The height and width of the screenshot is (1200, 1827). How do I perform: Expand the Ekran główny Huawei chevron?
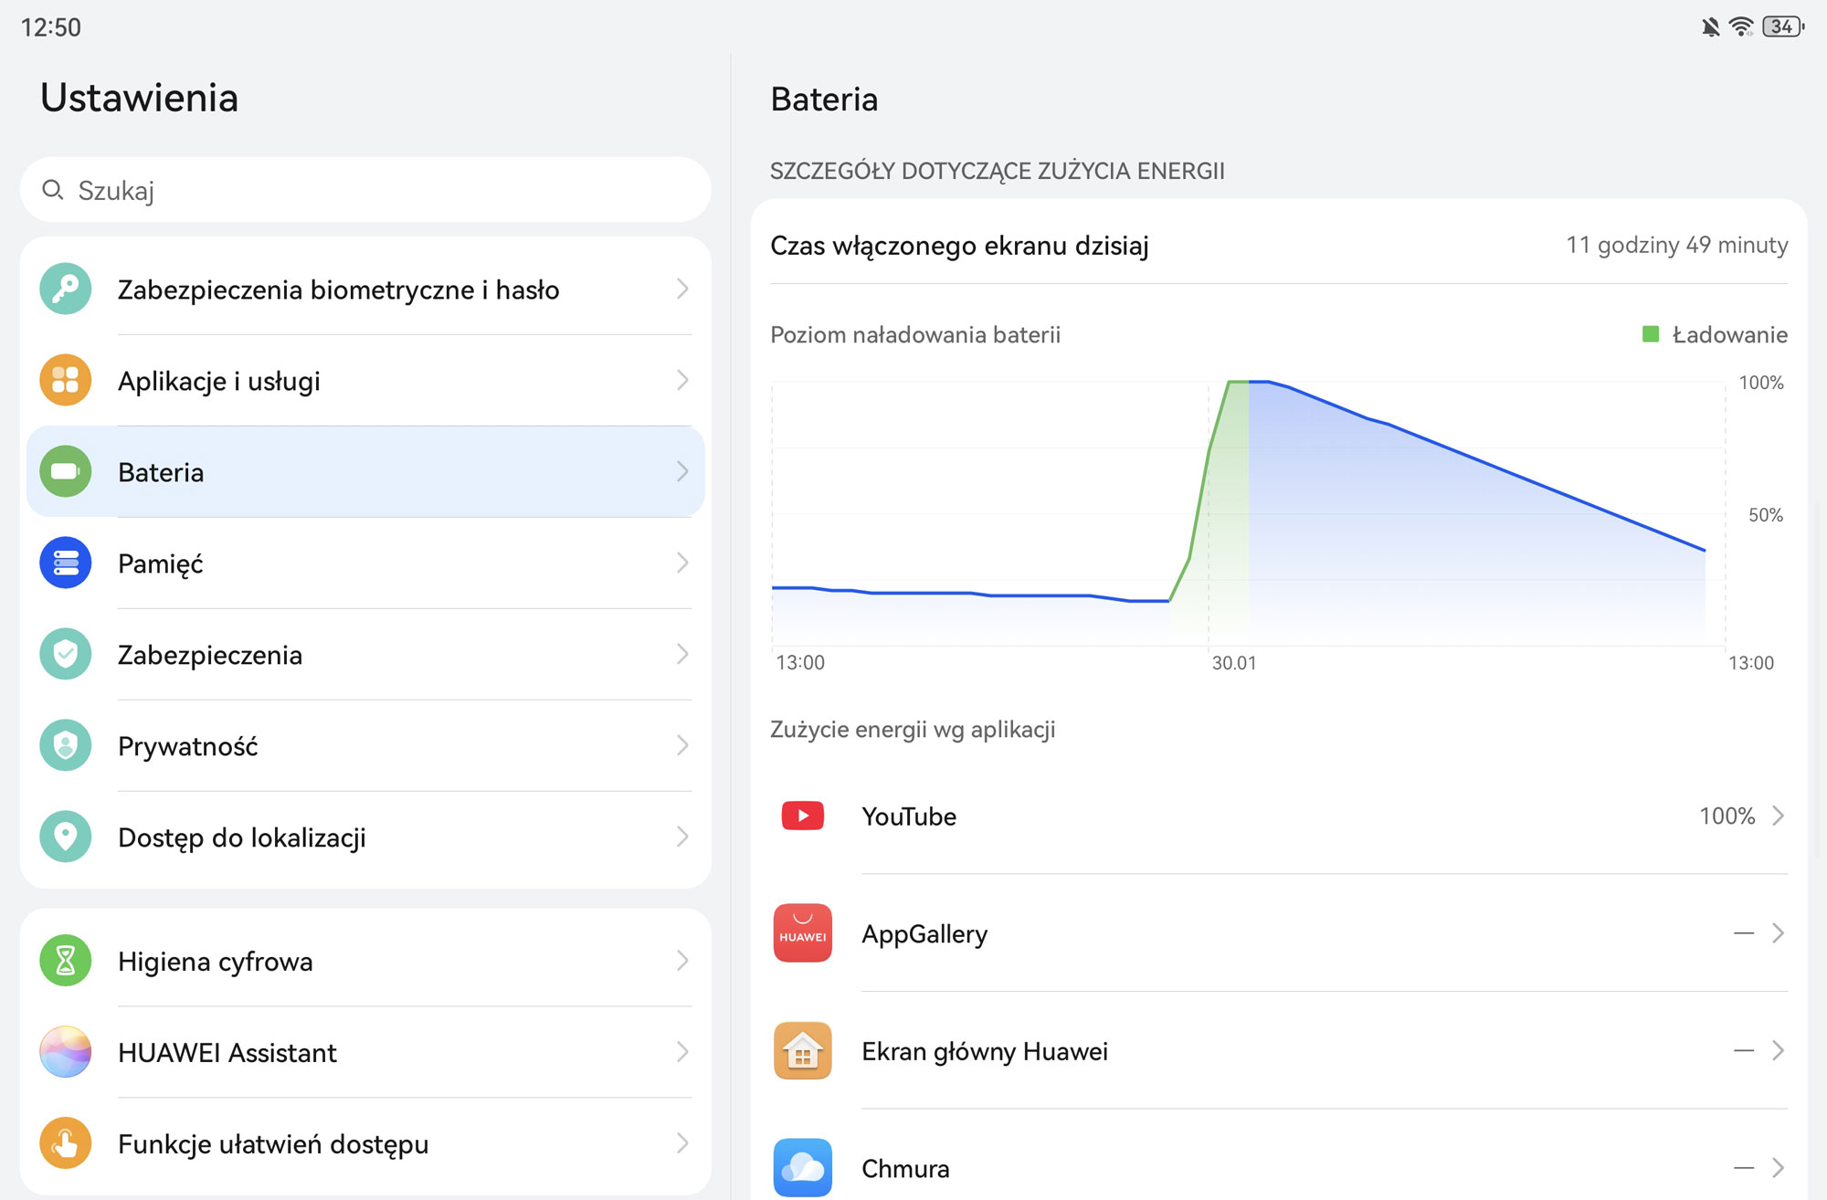[x=1778, y=1050]
